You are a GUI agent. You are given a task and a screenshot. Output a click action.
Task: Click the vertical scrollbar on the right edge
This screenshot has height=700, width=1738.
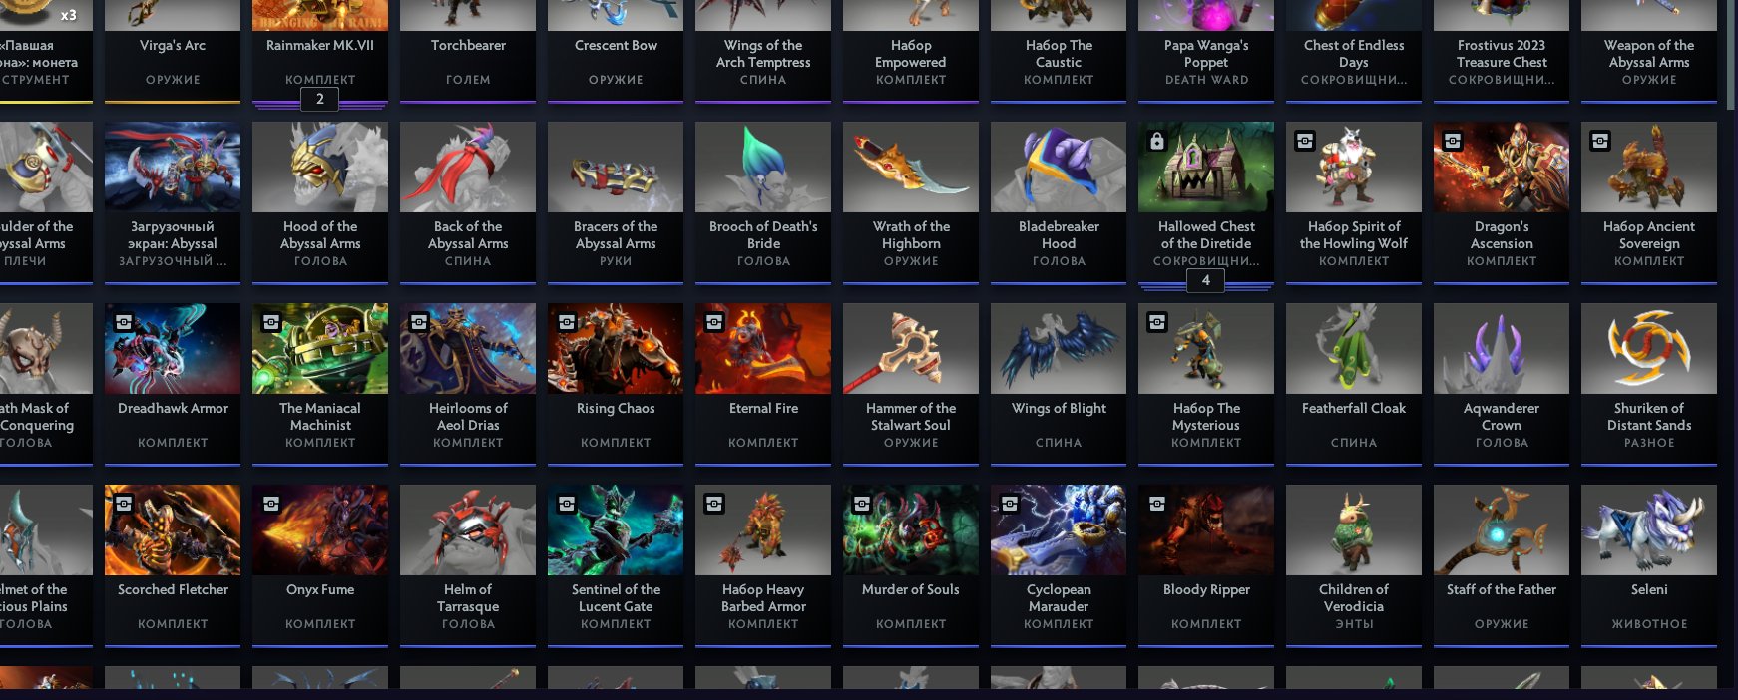point(1730,53)
